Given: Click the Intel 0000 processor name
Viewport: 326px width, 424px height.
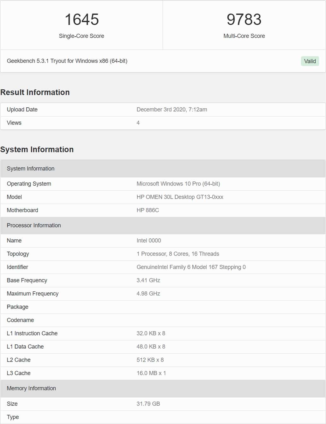Looking at the screenshot, I should tap(149, 241).
